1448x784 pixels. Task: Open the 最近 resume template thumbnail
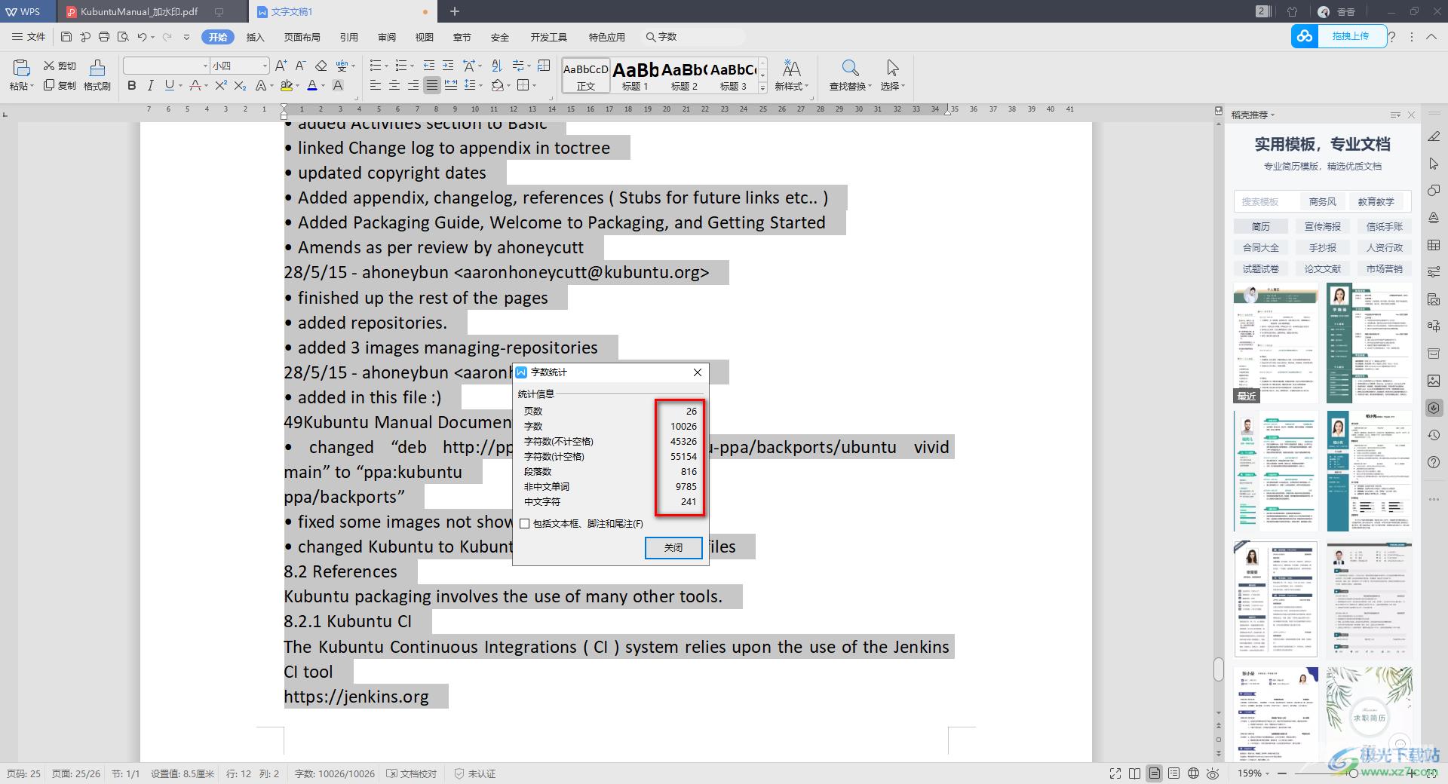coord(1276,343)
